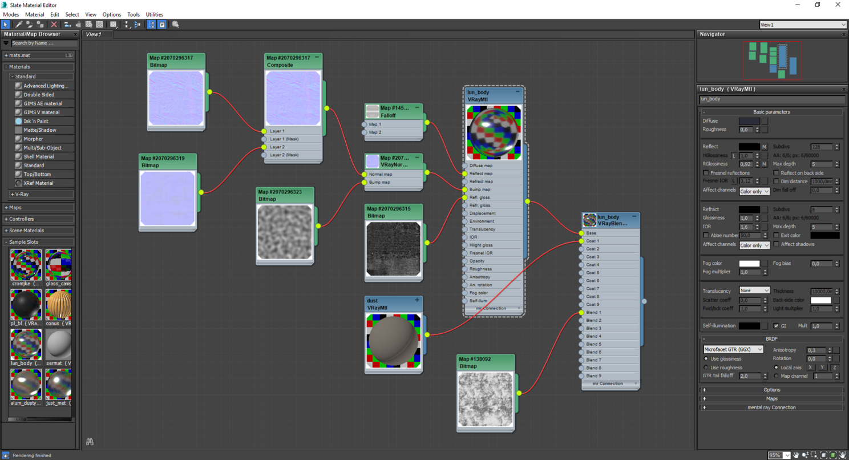Click Reflect map M button
849x460 pixels.
765,147
